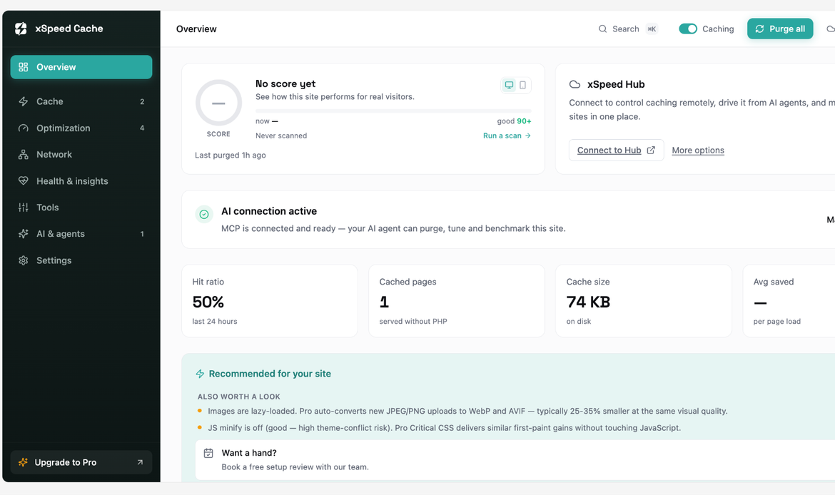Click the Cached pages value 1
The width and height of the screenshot is (835, 495).
point(384,302)
